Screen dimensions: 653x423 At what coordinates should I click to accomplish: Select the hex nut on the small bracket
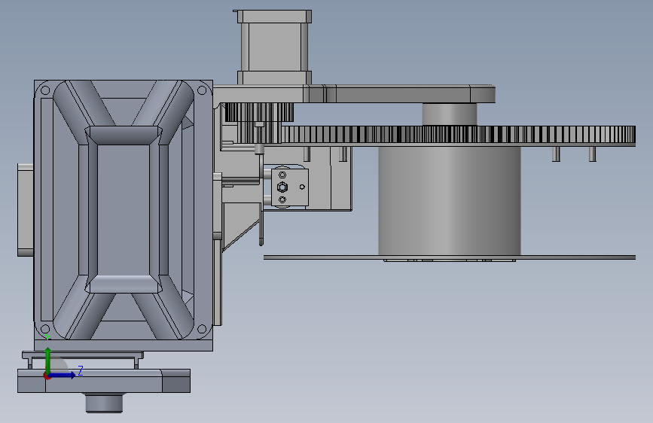(x=282, y=187)
